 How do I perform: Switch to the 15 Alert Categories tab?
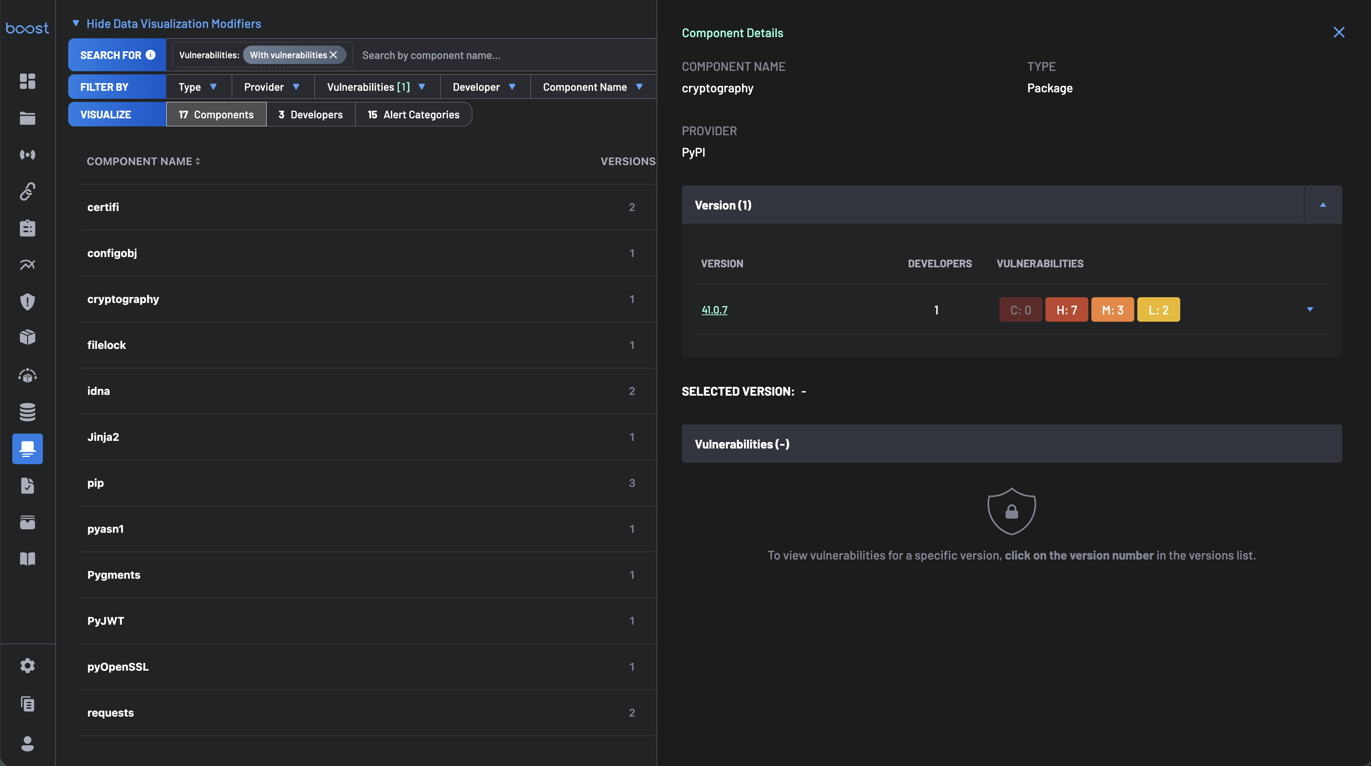tap(413, 115)
